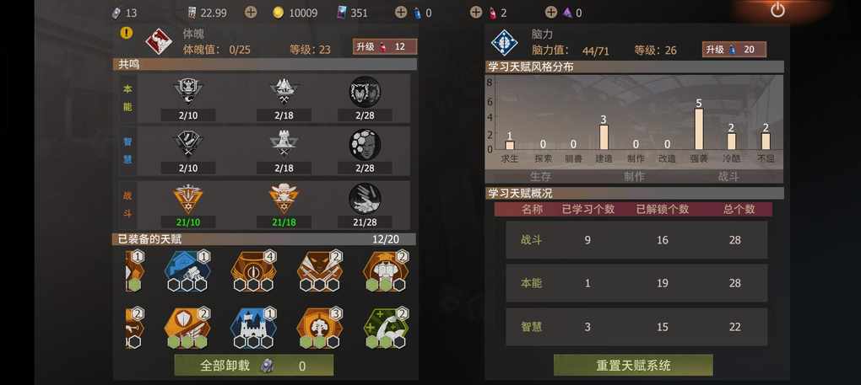This screenshot has width=861, height=385.
Task: Select the orange tree talent icon
Action: click(x=319, y=328)
